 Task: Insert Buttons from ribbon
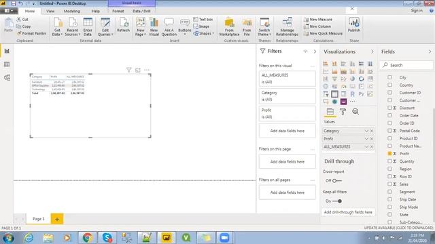coord(184,26)
